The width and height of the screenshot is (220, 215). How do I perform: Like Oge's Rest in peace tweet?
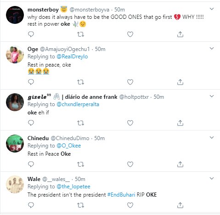[130, 82]
